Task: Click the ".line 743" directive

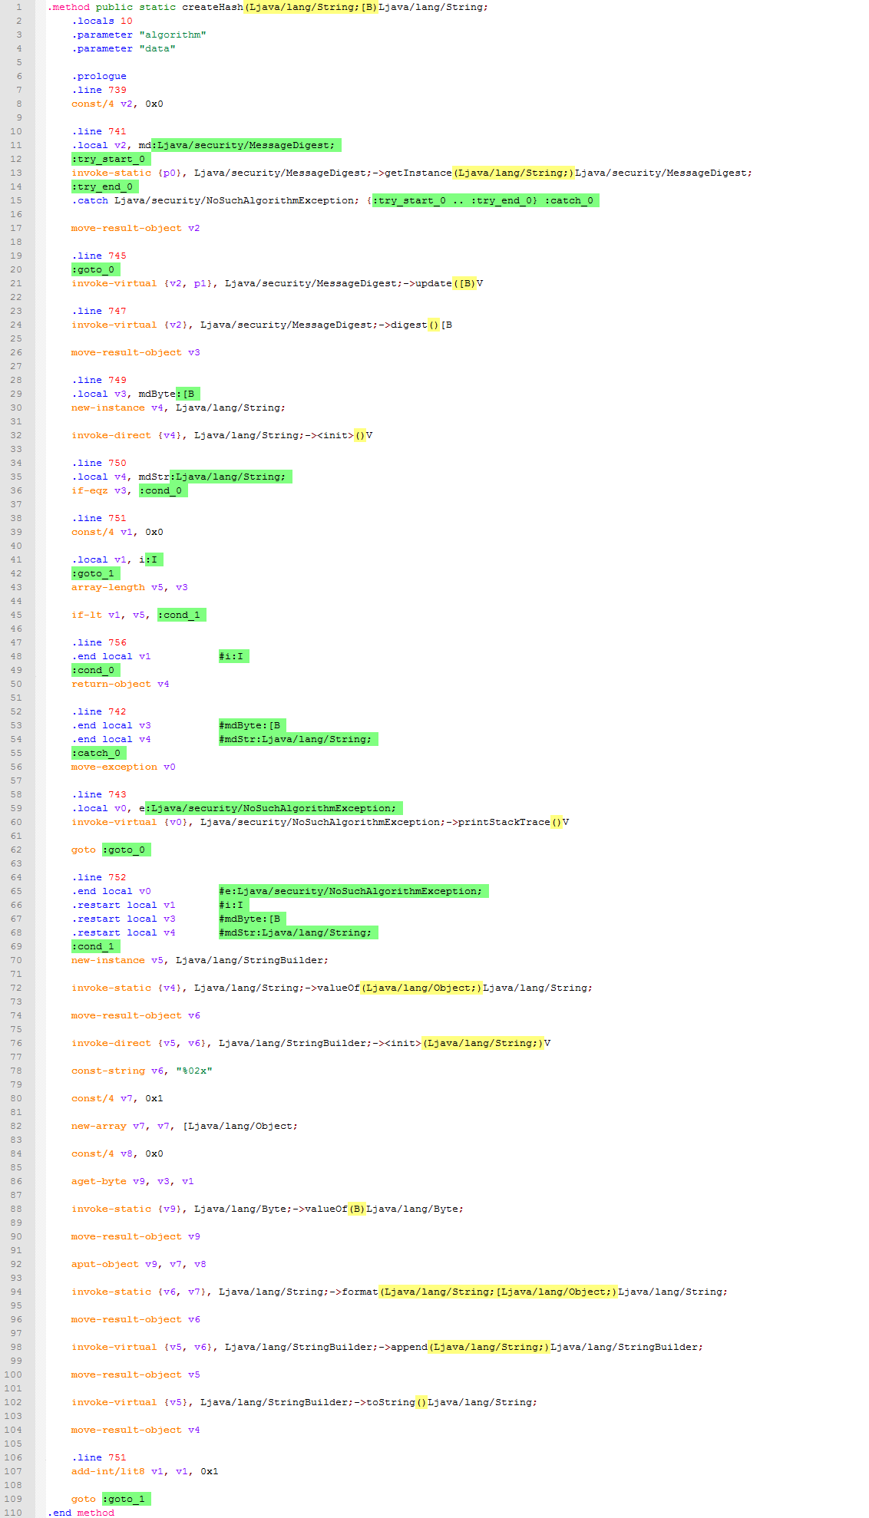Action: point(99,794)
